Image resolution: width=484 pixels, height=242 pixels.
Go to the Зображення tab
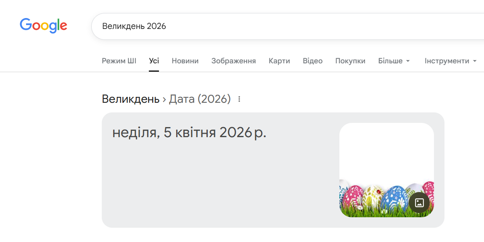coord(233,61)
